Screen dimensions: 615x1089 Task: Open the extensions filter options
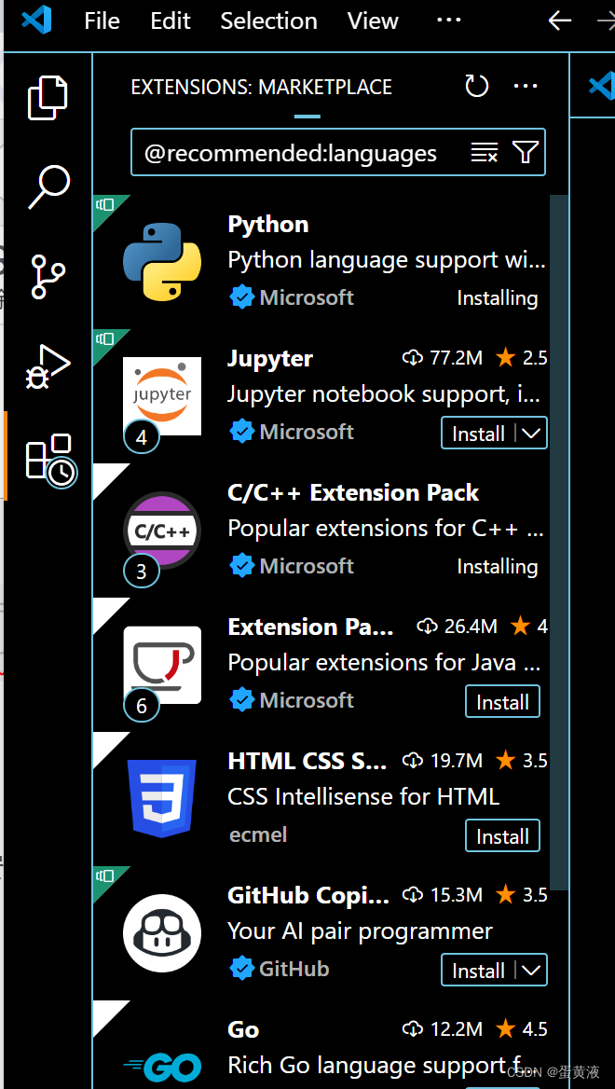(525, 152)
